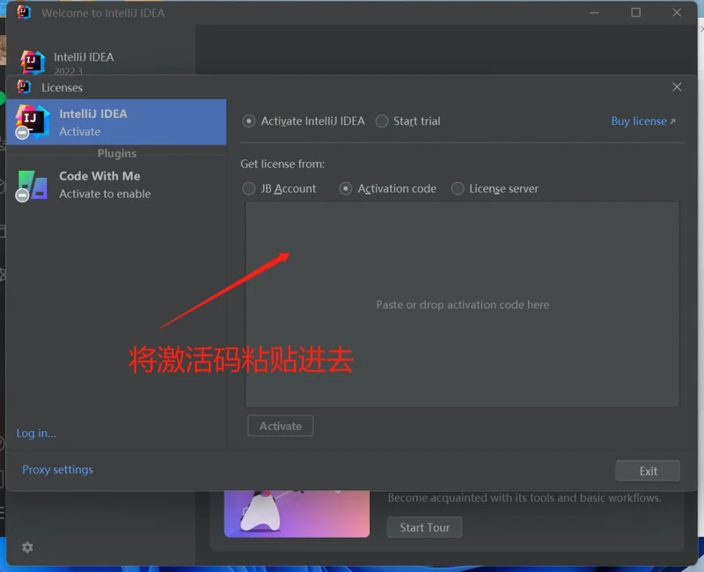
Task: Close the Licenses dialog
Action: pyautogui.click(x=677, y=87)
